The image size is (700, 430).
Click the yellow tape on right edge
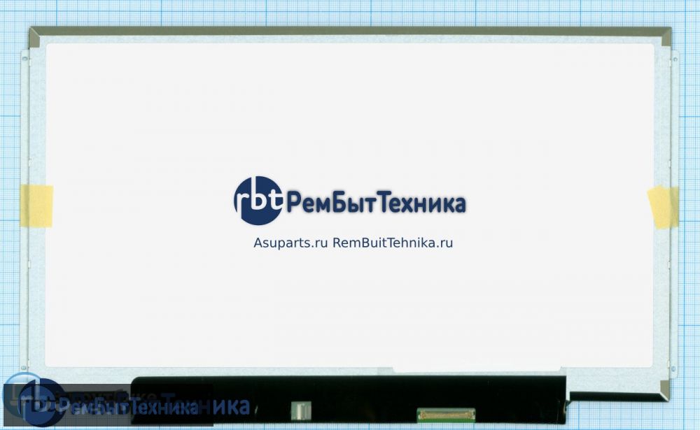[x=663, y=208]
